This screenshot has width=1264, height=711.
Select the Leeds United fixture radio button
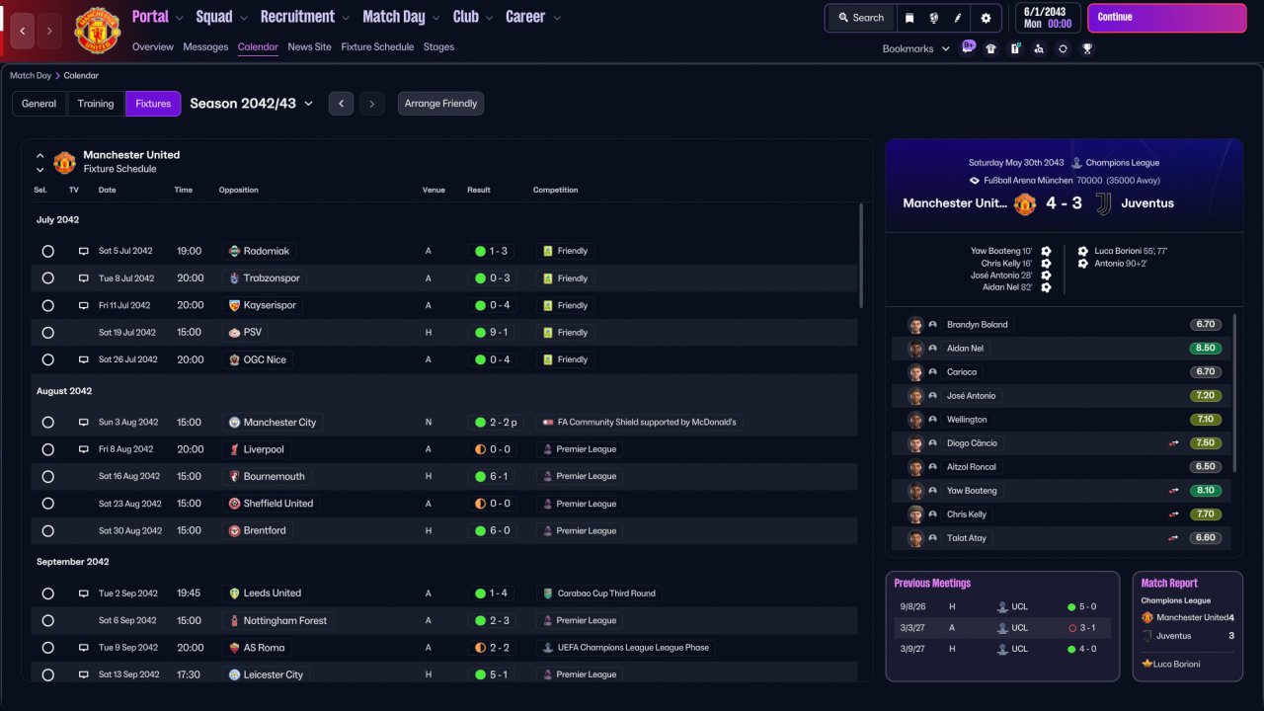pos(47,593)
